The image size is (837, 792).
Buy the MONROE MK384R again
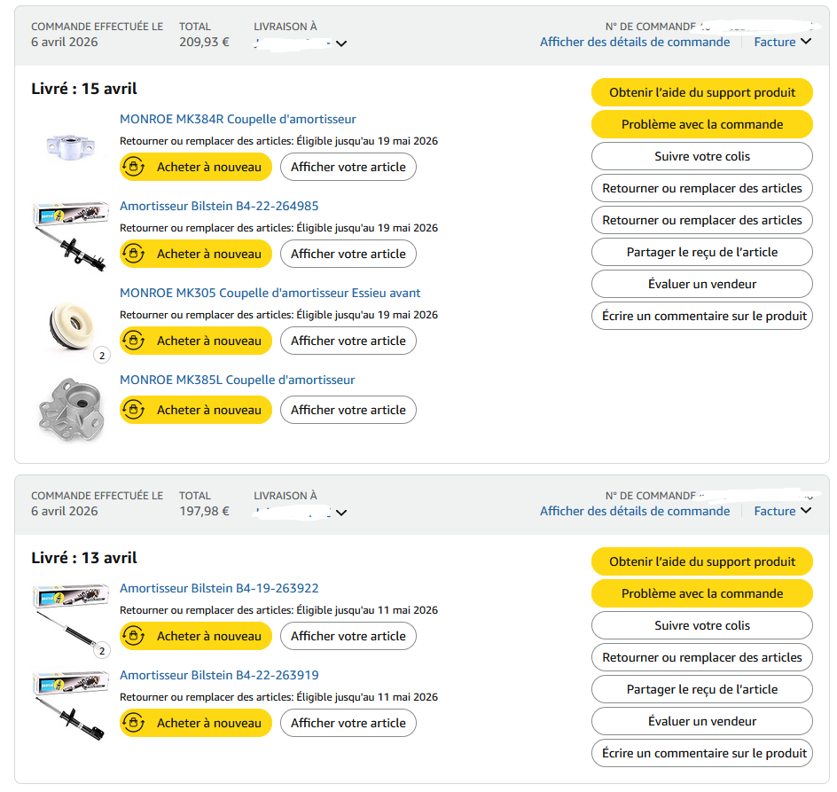point(196,167)
